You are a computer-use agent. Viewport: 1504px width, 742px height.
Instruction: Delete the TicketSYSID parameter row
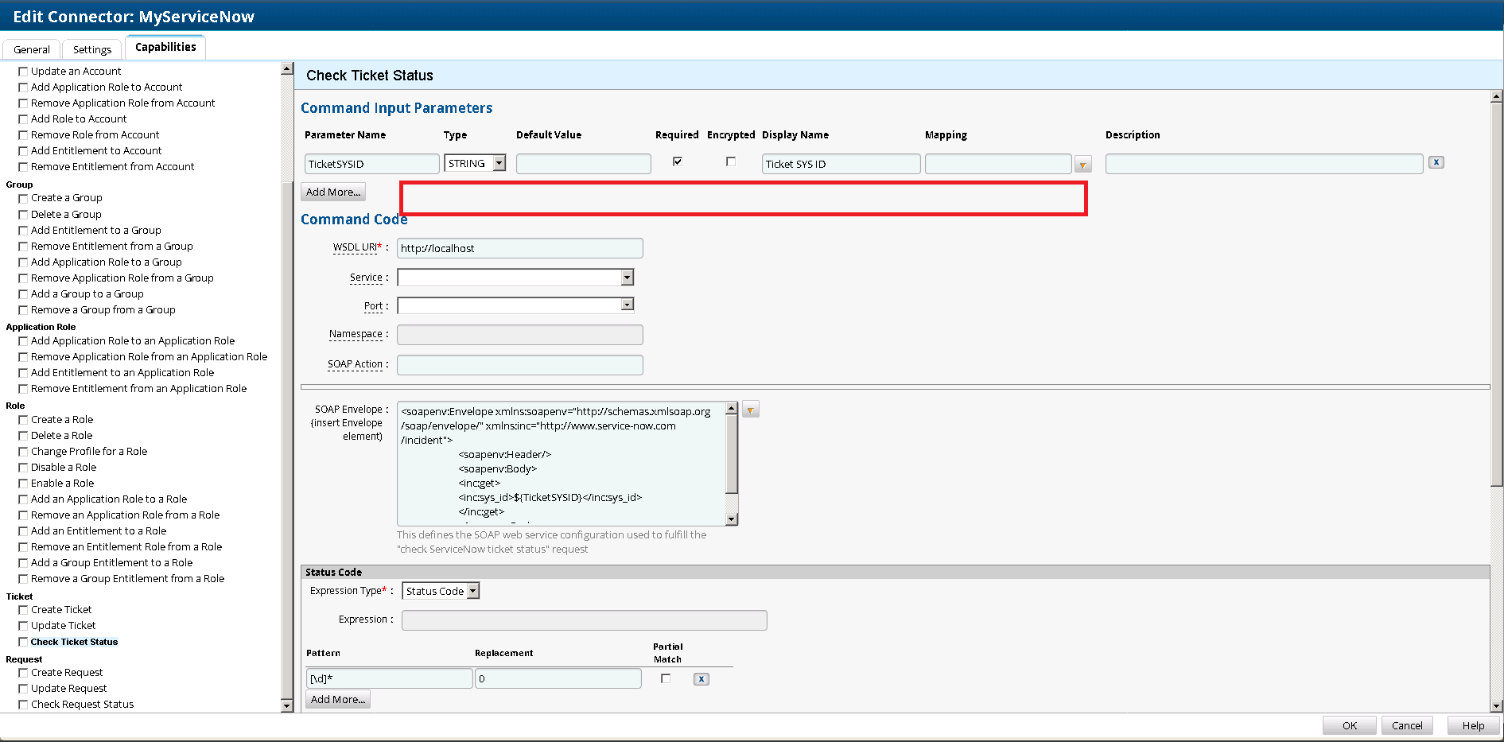(x=1436, y=162)
